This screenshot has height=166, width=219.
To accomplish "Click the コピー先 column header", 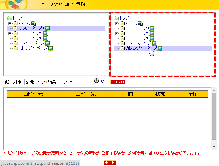I will click(86, 94).
